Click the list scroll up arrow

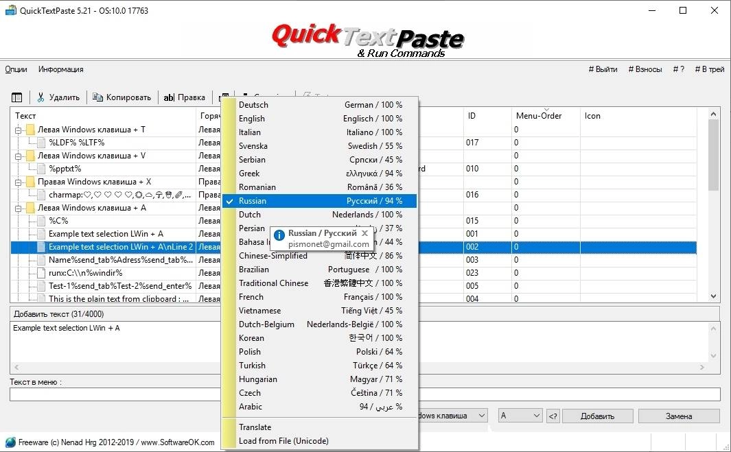point(713,114)
